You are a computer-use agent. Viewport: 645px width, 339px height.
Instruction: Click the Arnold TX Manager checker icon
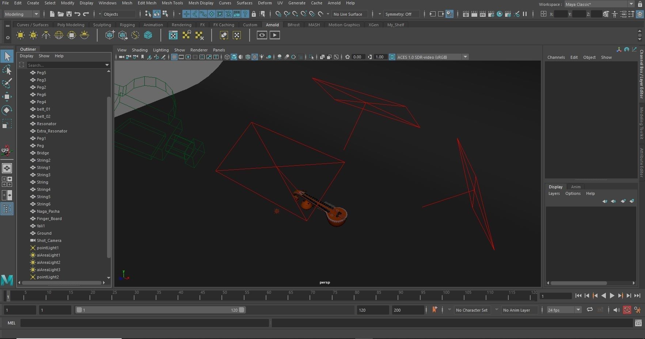173,35
